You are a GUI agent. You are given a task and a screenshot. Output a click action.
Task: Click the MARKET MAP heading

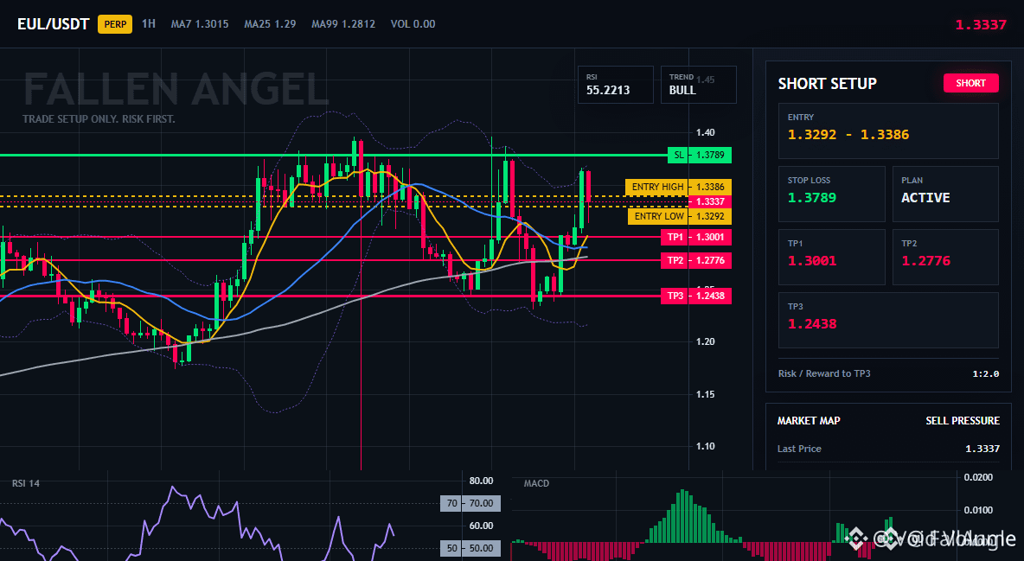coord(809,421)
